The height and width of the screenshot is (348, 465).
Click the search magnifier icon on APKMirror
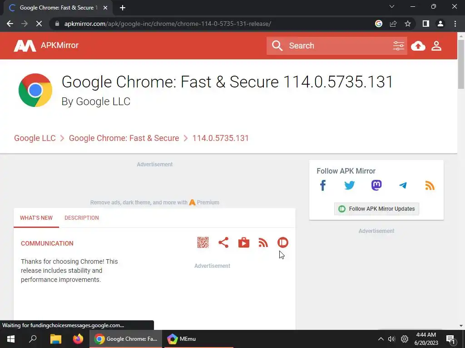coord(277,46)
